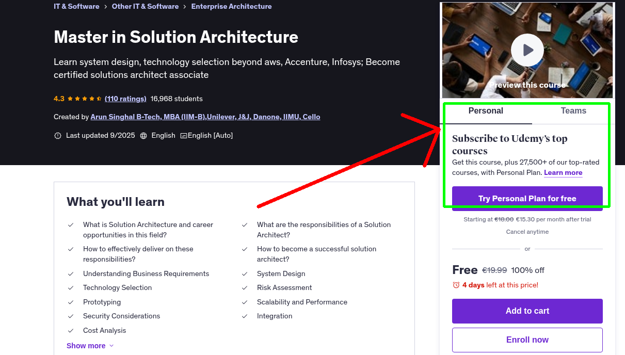625x355 pixels.
Task: Open the course preview thumbnail image
Action: click(x=527, y=50)
